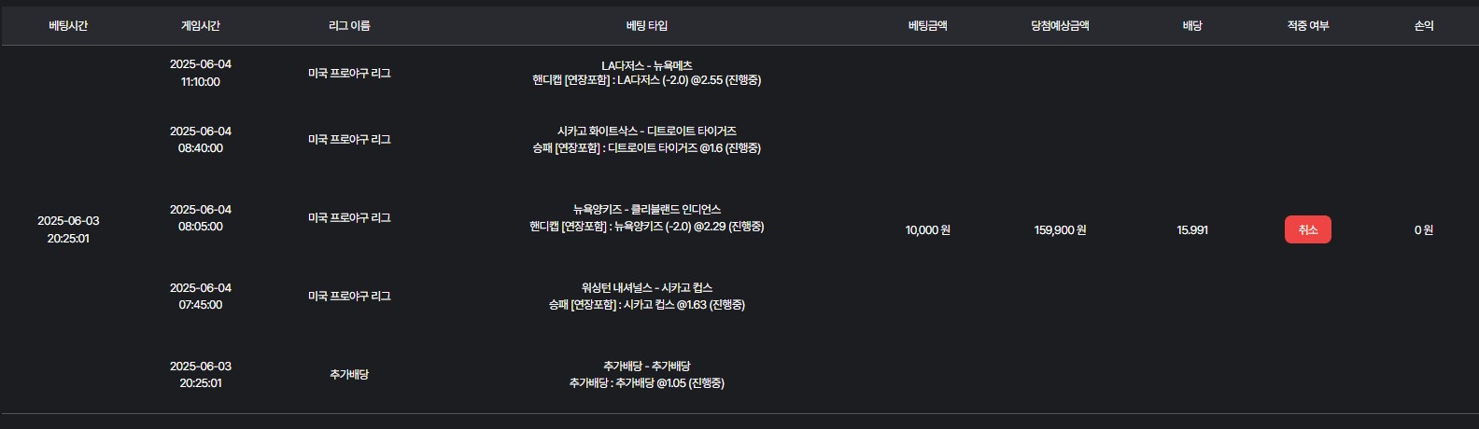Select the 리그 이름 column header

coord(349,26)
